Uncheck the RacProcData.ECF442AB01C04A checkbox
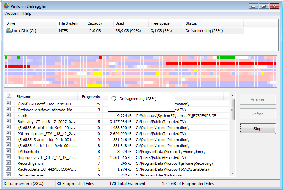This screenshot has height=190, width=283. point(8,168)
